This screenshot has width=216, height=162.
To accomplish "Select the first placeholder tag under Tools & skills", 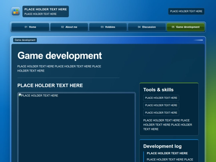I will point(161,98).
